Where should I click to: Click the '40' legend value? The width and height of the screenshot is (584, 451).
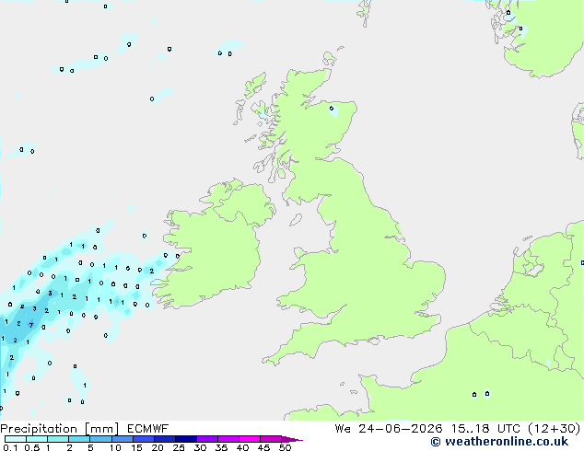242,447
